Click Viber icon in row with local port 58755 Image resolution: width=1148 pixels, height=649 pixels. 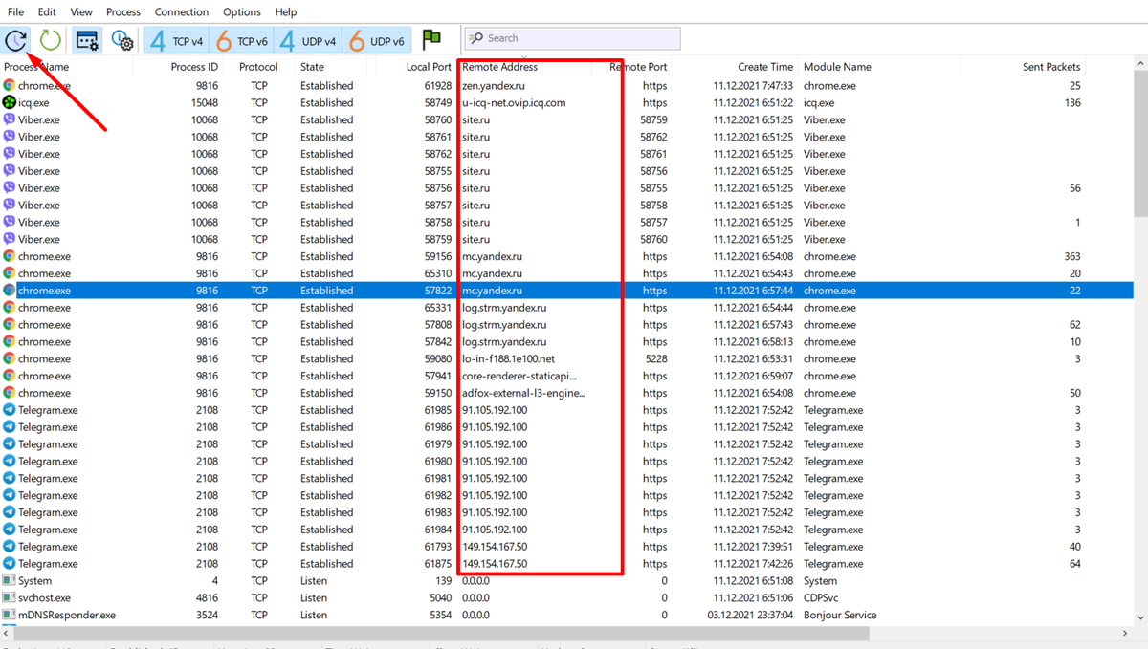(9, 171)
